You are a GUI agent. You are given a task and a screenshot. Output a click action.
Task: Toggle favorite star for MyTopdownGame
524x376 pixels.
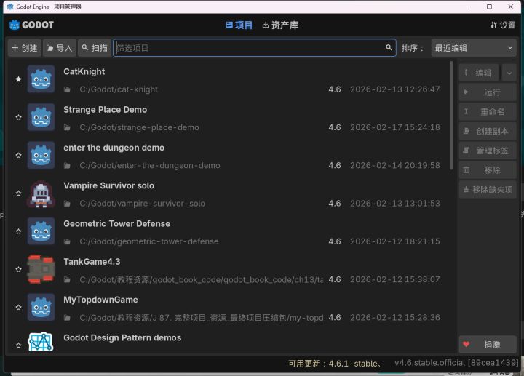click(x=18, y=307)
